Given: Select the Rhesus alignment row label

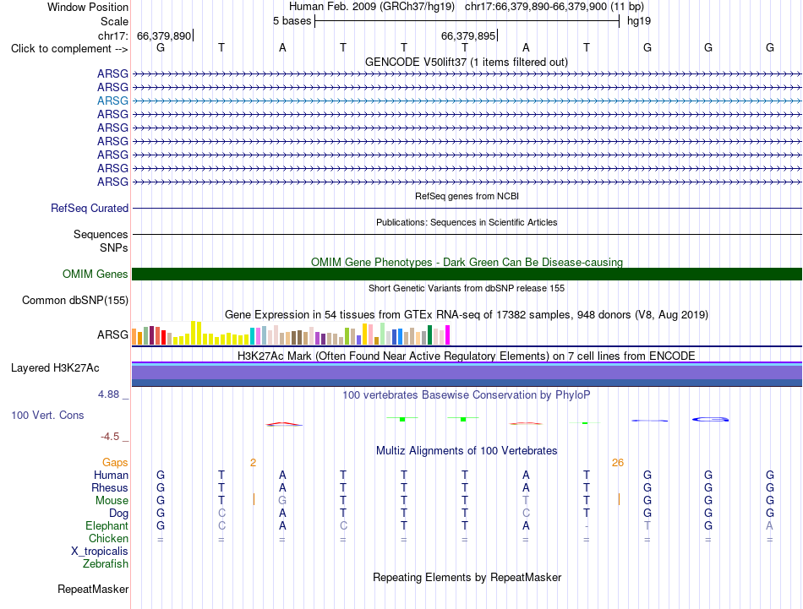Looking at the screenshot, I should [110, 487].
